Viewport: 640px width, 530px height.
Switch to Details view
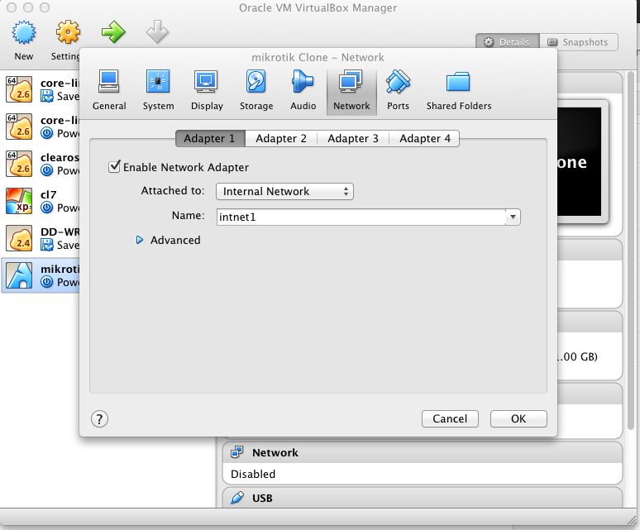[508, 42]
